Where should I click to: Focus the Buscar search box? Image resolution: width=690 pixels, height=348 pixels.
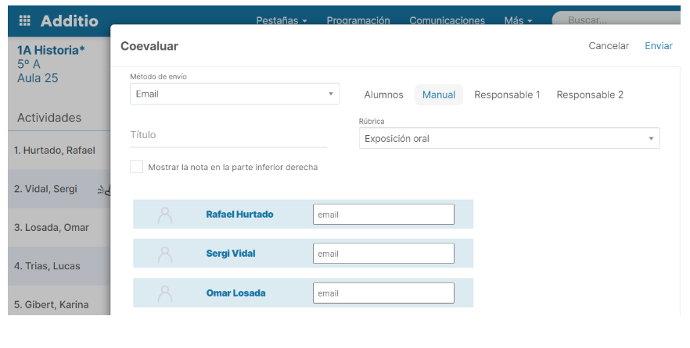tap(618, 21)
